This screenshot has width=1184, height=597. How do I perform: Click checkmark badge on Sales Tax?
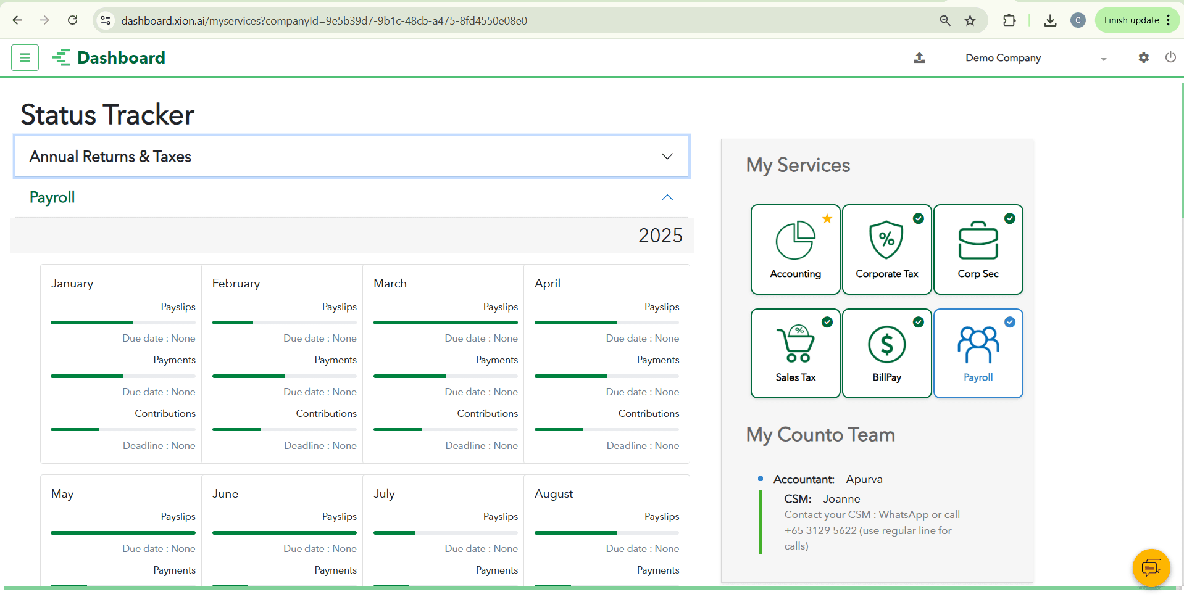coord(827,322)
